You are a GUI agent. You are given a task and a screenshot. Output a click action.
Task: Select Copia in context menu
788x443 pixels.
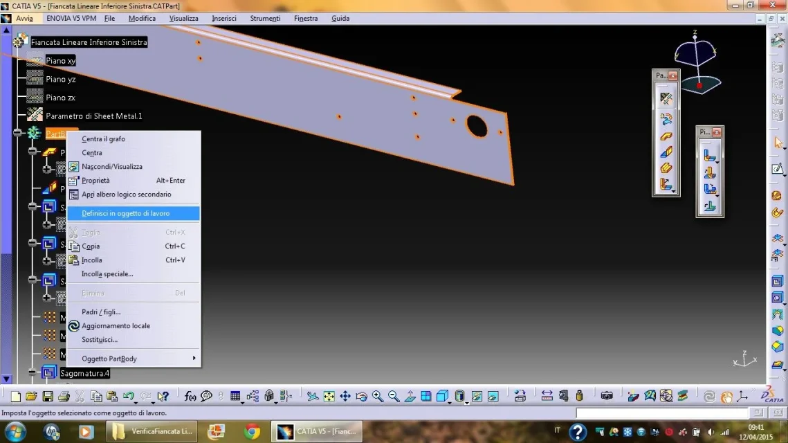133,246
